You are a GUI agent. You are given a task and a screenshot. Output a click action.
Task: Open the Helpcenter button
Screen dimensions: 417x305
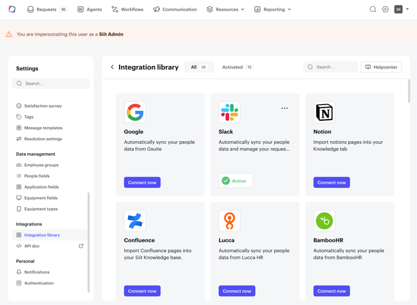pyautogui.click(x=381, y=67)
